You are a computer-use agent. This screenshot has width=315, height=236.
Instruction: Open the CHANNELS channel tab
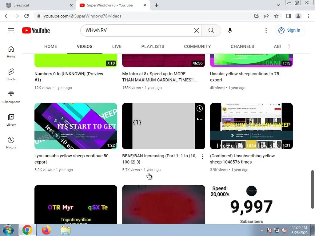click(x=242, y=46)
